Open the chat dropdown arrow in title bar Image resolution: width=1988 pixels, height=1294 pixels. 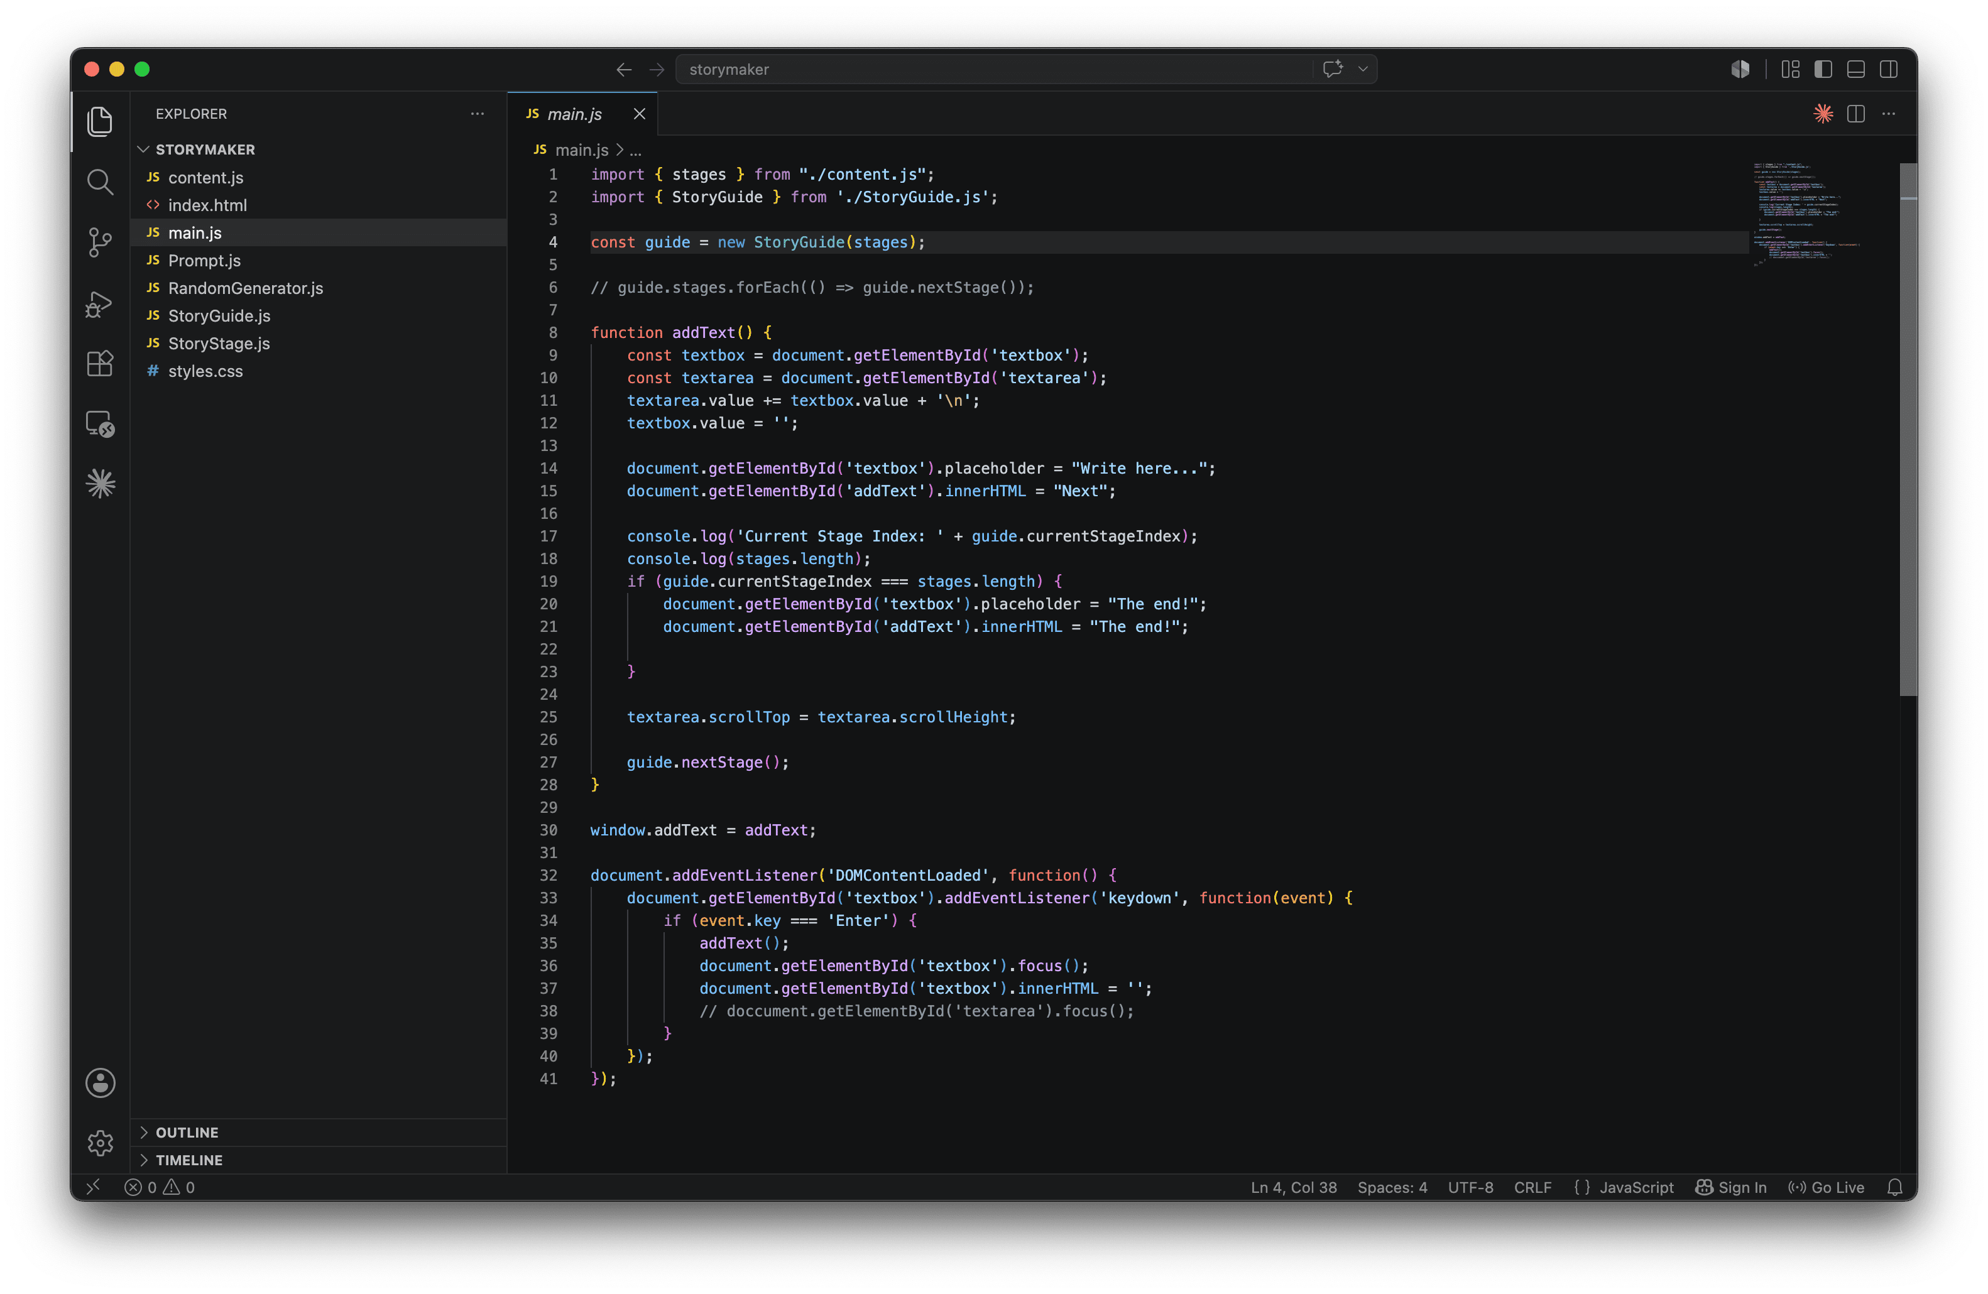[1363, 69]
